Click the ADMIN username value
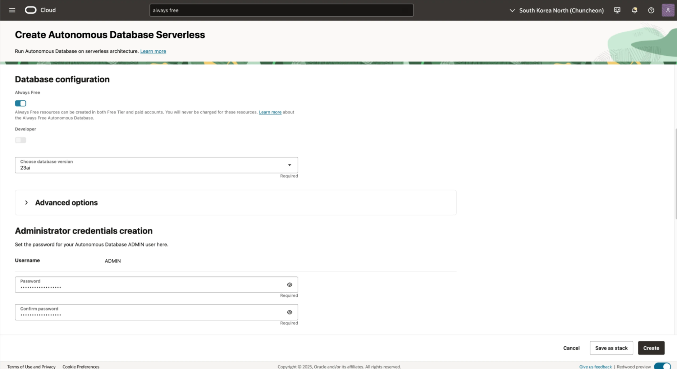This screenshot has height=369, width=677. pyautogui.click(x=113, y=261)
